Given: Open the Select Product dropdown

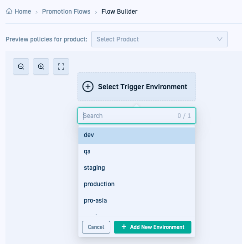Looking at the screenshot, I should 160,39.
